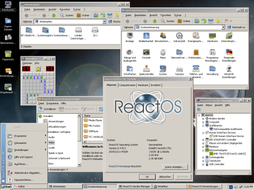This screenshot has width=254, height=190.
Task: Click Arbeitsplatz address input field
Action: coord(68,22)
